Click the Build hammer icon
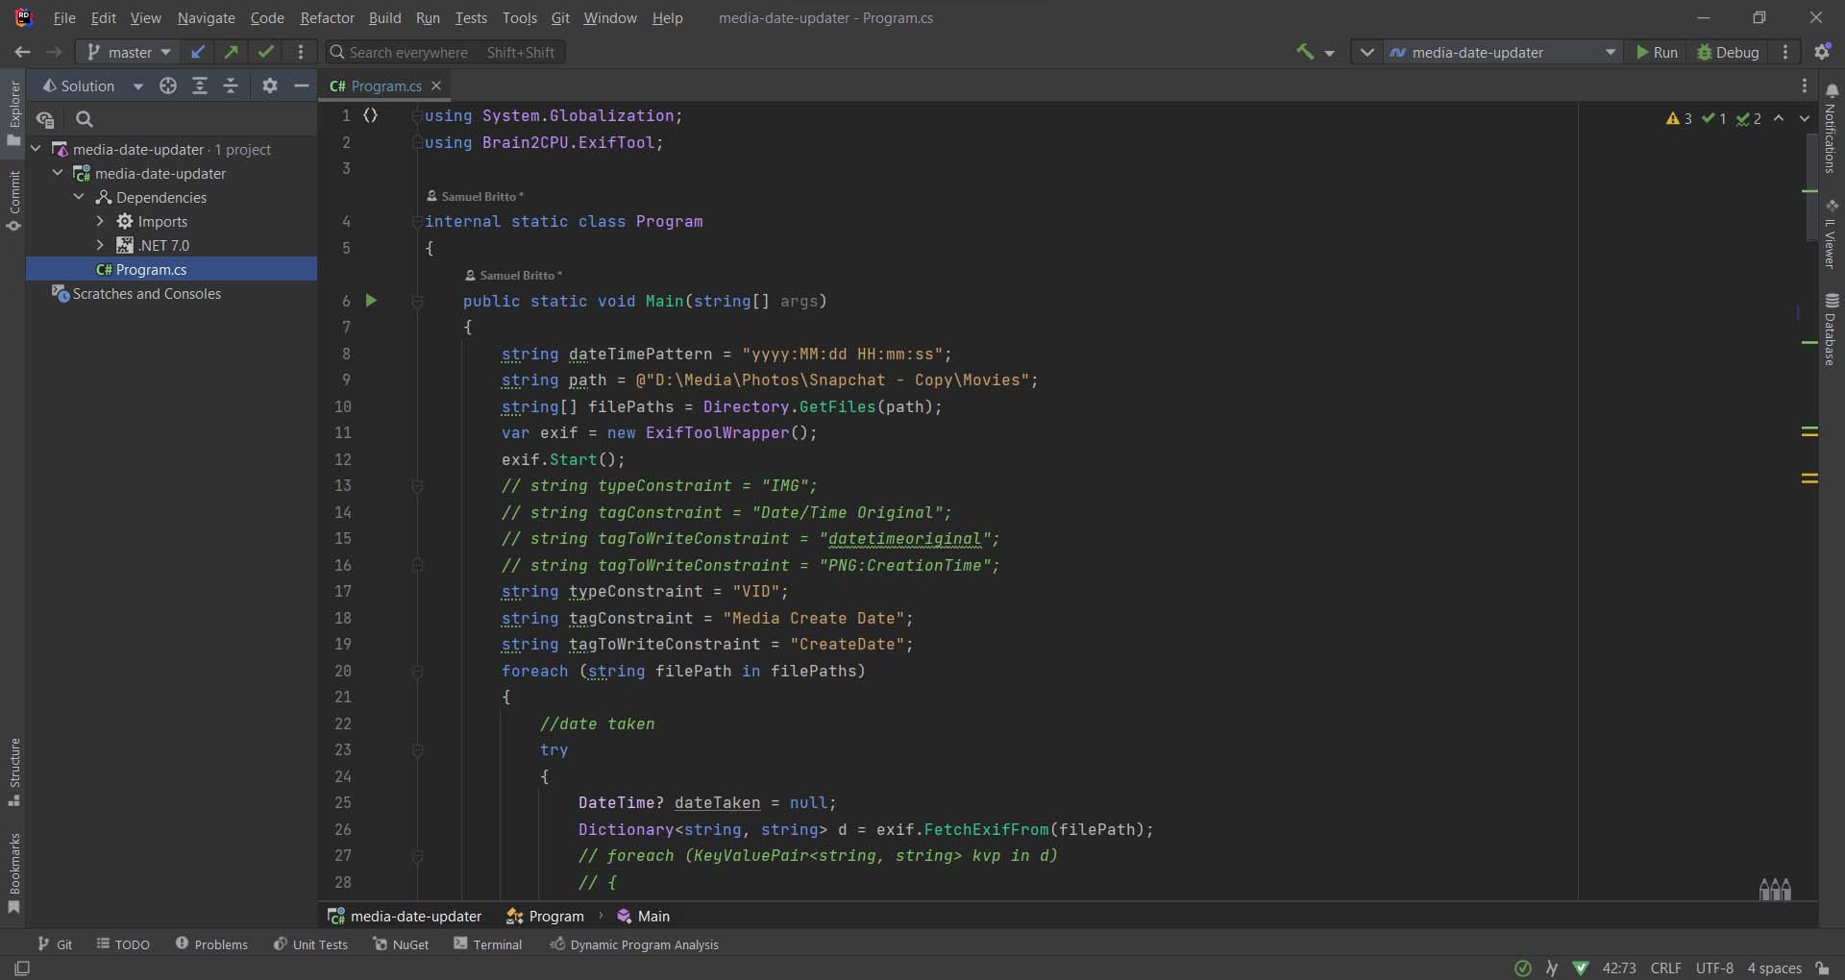 click(x=1305, y=52)
